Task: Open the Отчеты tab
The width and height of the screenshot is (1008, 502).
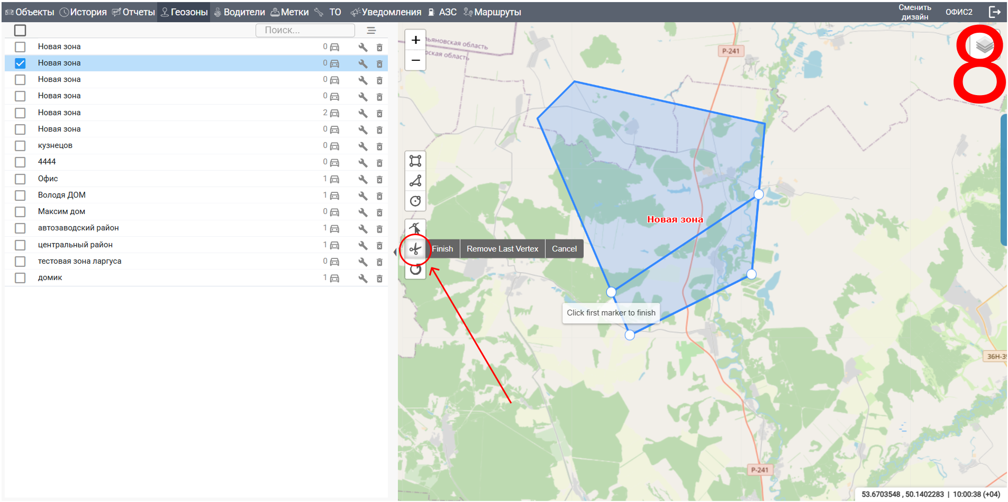Action: [x=134, y=12]
